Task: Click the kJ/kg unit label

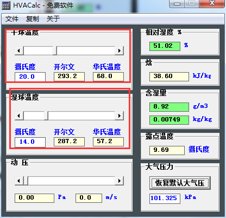Action: (x=202, y=75)
